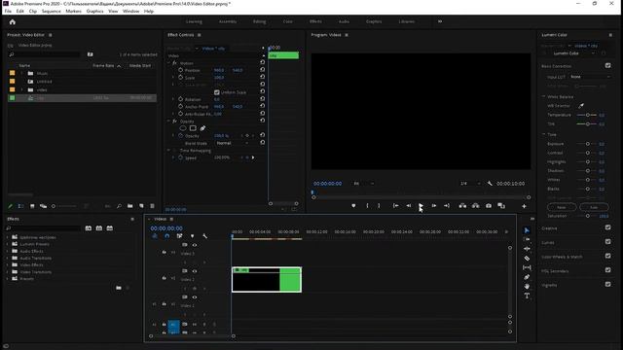Screen dimensions: 623x350
Task: Create a 4-point rectangle mask under Opacity
Action: (193, 128)
